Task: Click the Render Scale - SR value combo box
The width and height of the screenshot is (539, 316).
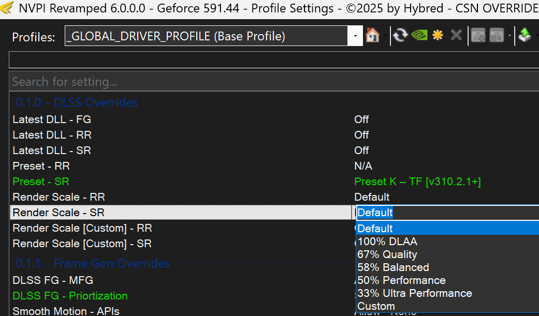Action: point(447,213)
